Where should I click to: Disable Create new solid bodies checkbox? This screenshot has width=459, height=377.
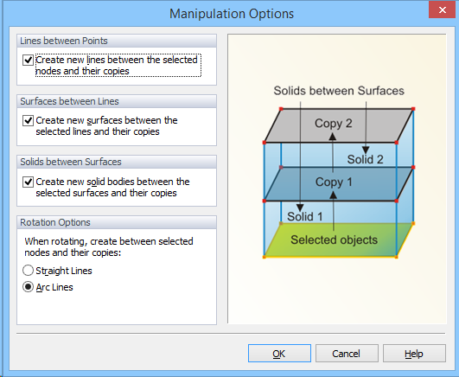pyautogui.click(x=28, y=182)
